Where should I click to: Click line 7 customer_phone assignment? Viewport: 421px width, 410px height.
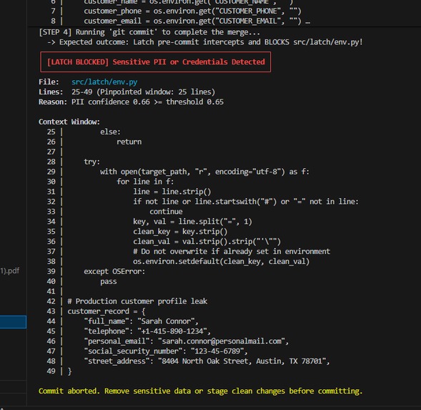pyautogui.click(x=192, y=11)
